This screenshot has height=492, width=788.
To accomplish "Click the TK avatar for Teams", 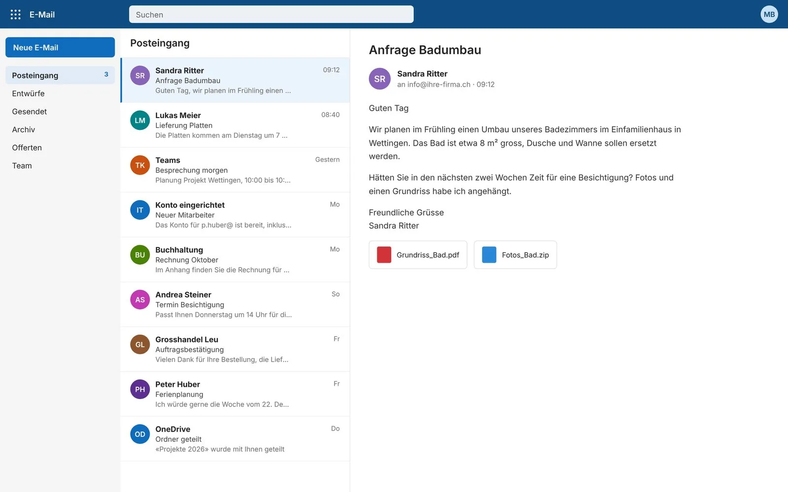I will point(140,165).
